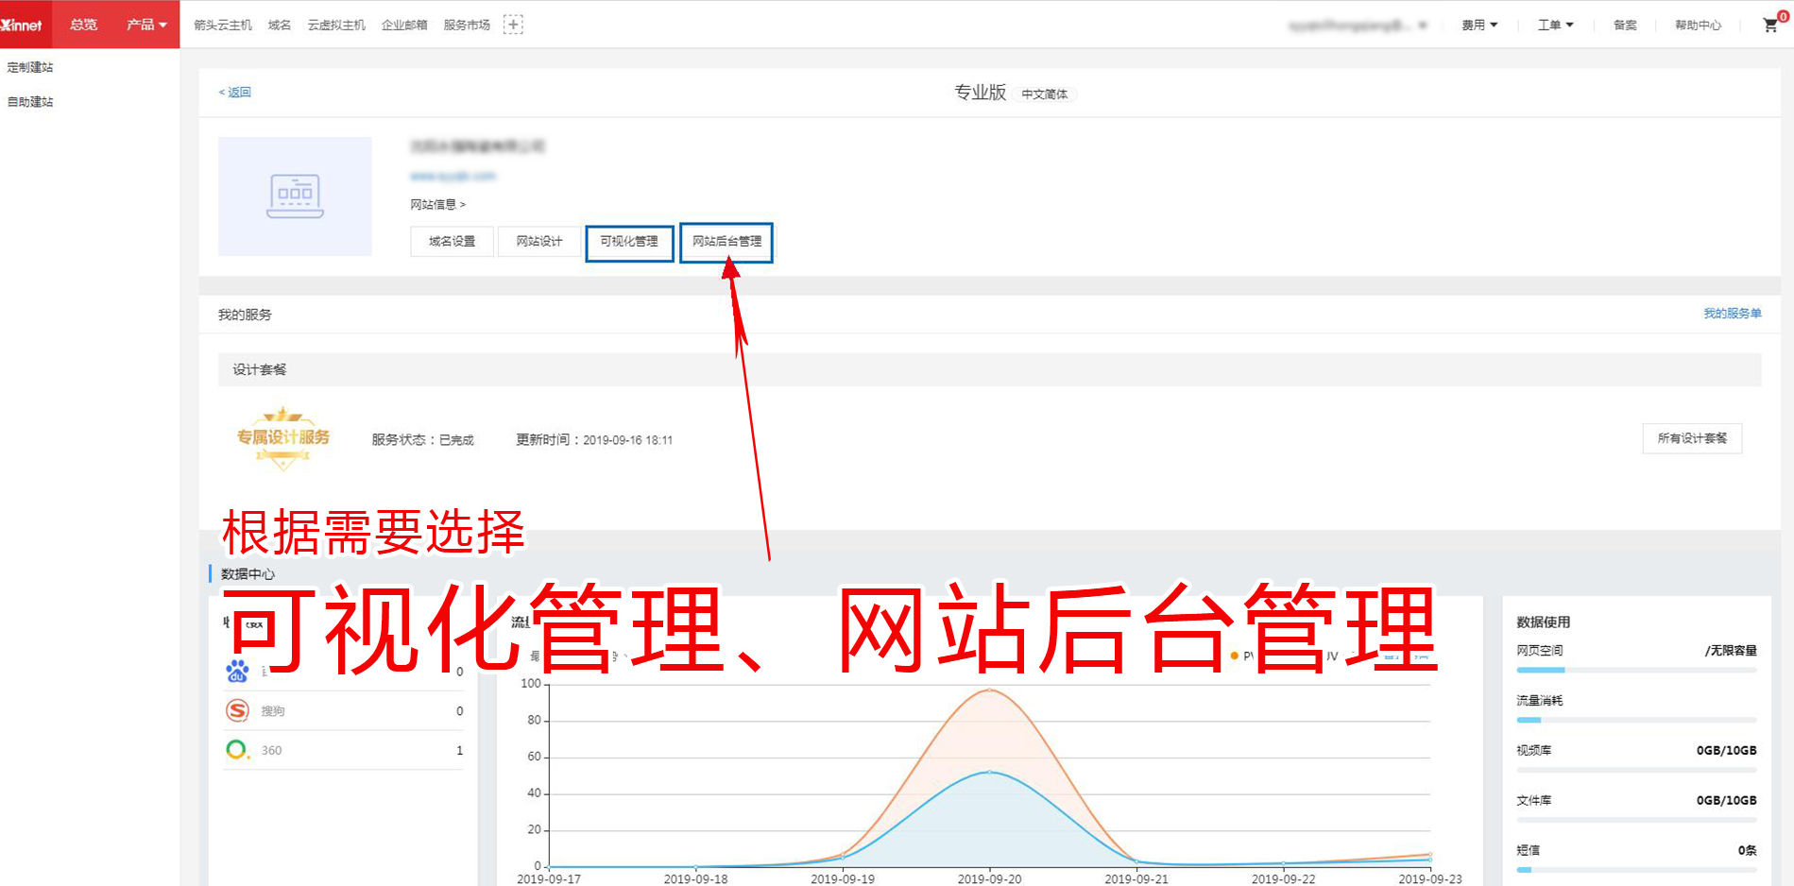Open 我的服务单 link
The height and width of the screenshot is (886, 1794).
[x=1732, y=314]
